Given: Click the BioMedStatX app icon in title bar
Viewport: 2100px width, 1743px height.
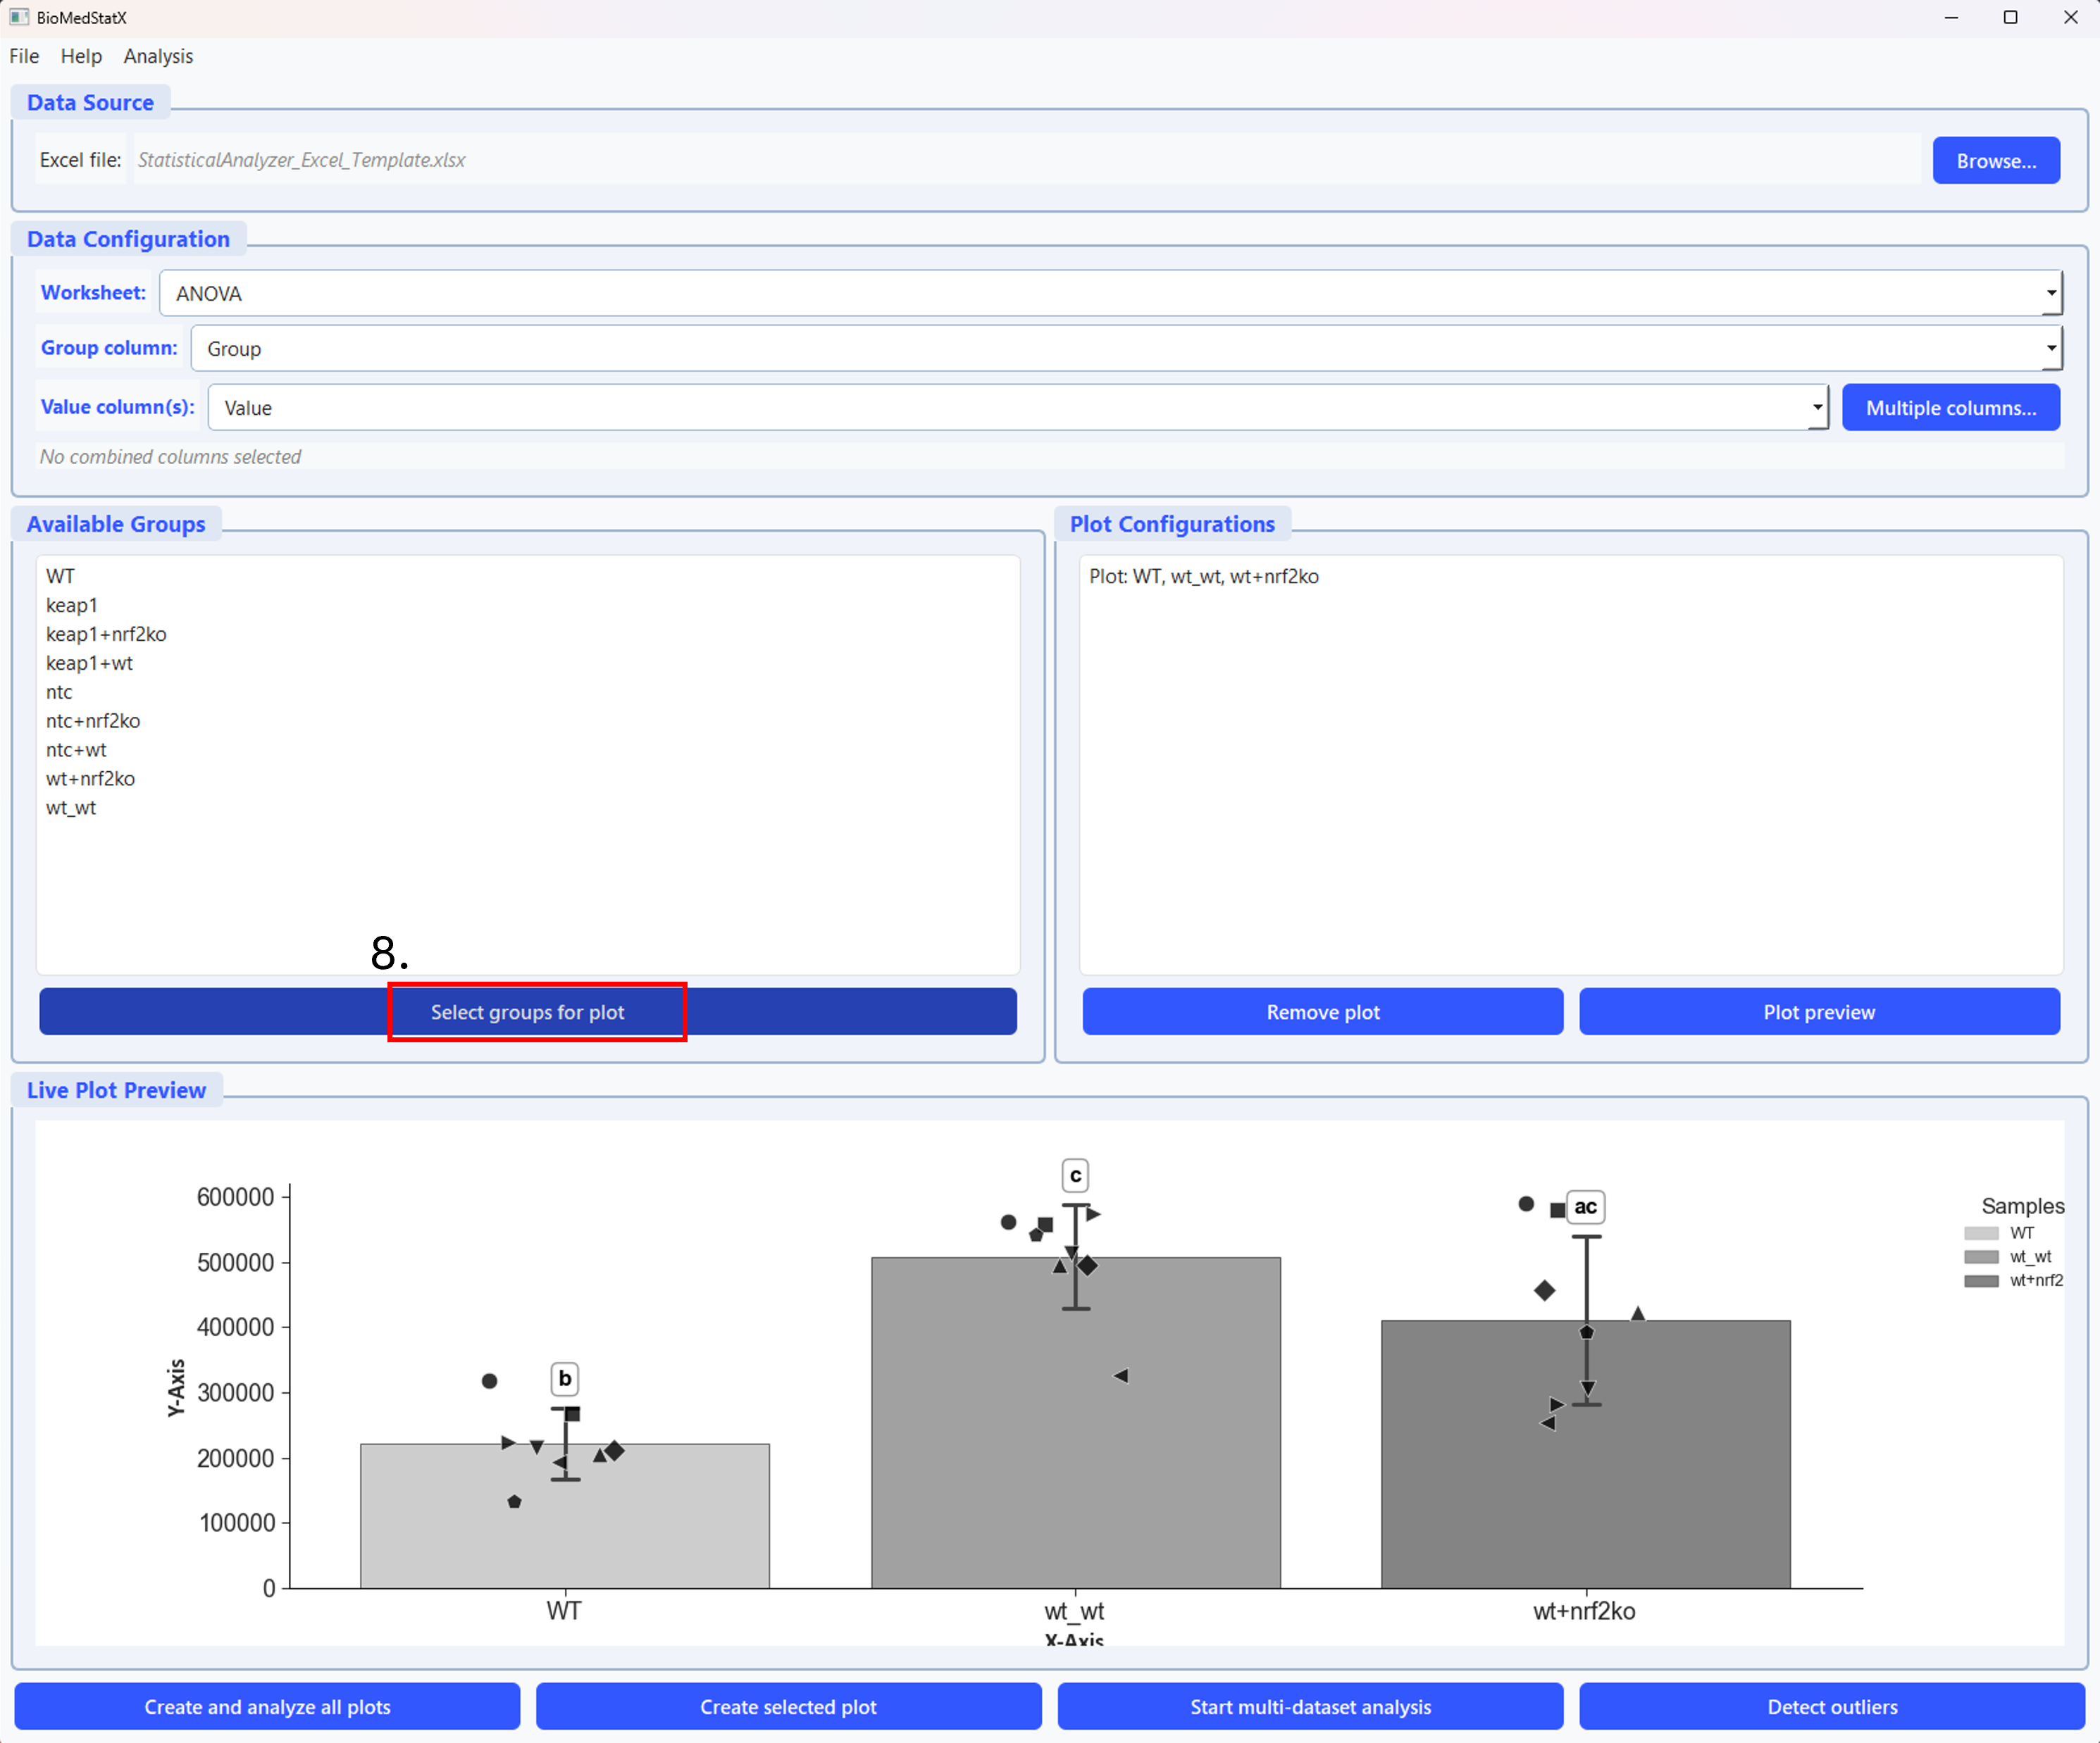Looking at the screenshot, I should (x=18, y=17).
